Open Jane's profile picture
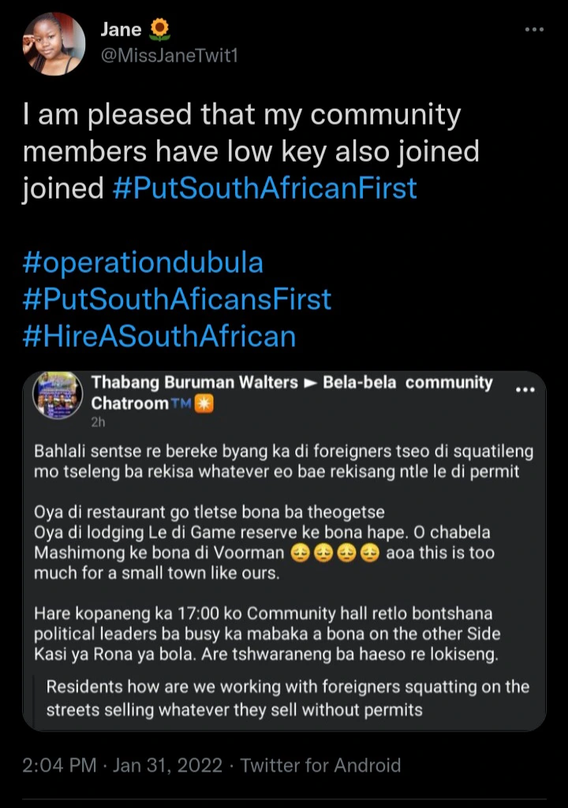The height and width of the screenshot is (808, 568). (x=54, y=44)
